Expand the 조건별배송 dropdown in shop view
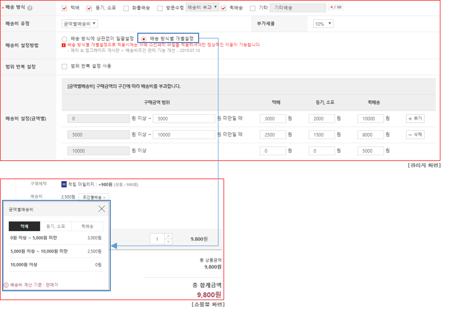Image resolution: width=456 pixels, height=311 pixels. 94,197
